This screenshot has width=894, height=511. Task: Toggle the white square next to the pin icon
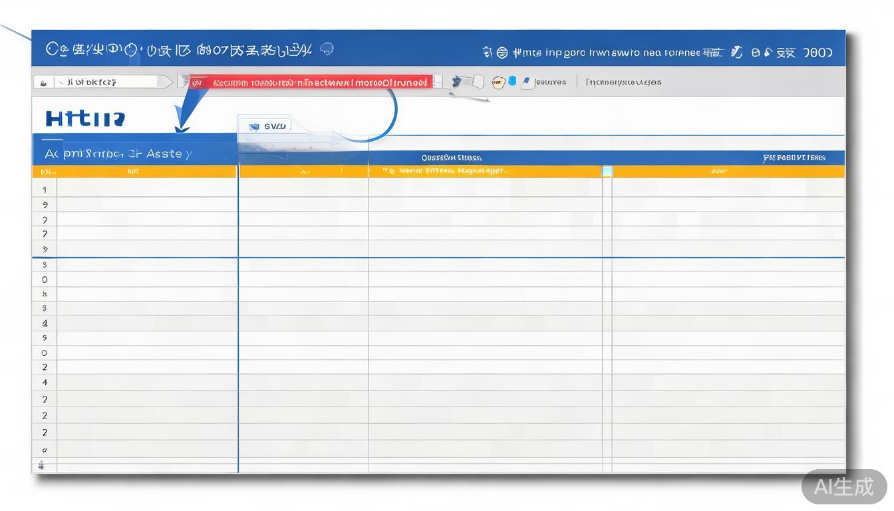coord(478,82)
